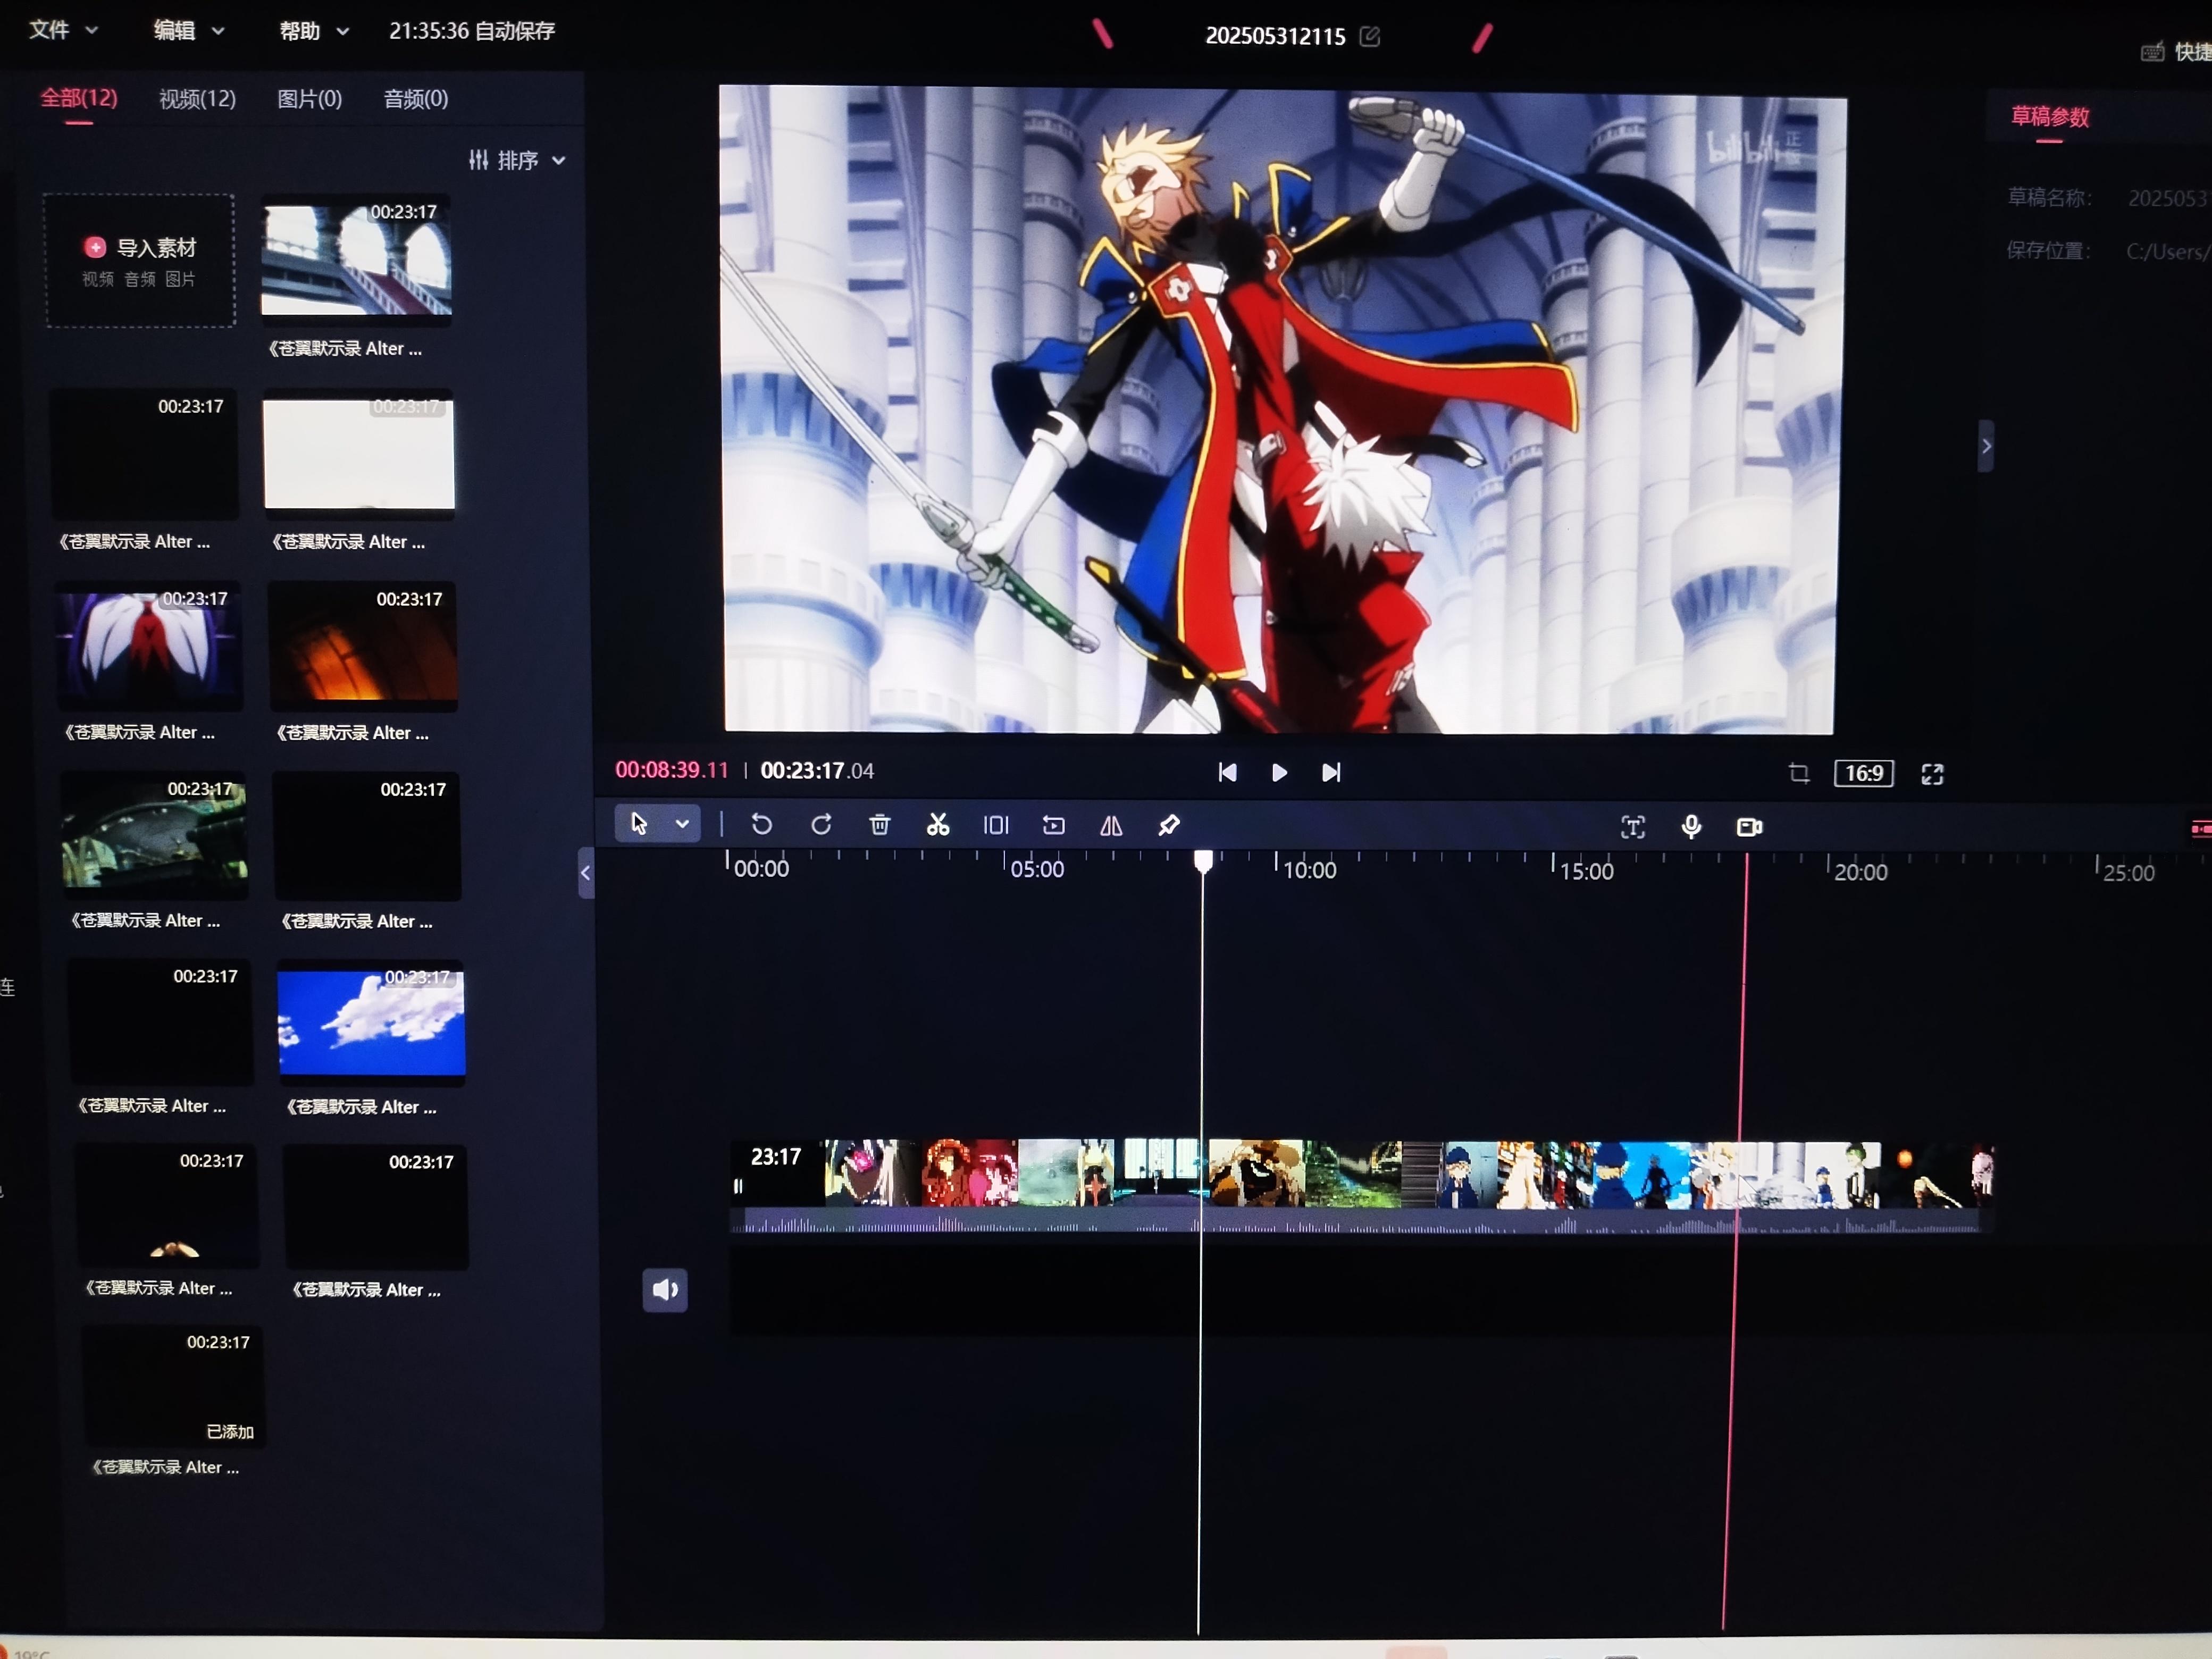Jump to next frame button
2212x1659 pixels.
[1331, 773]
